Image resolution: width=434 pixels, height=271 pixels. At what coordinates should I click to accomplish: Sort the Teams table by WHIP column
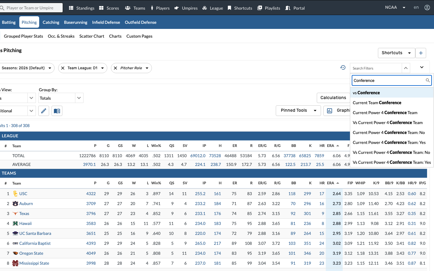(x=360, y=183)
